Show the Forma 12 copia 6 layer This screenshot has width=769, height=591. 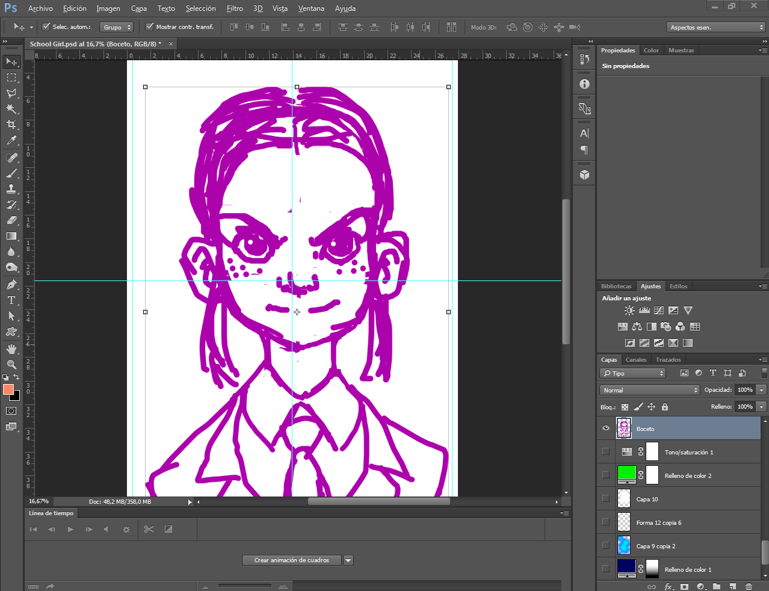tap(606, 522)
